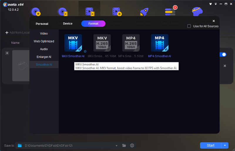Open the Launchpad rocket icon
235x151 pixels.
144,12
